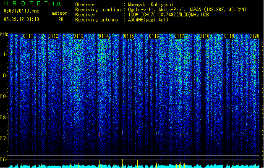Click the 'Receiver' label

point(85,15)
